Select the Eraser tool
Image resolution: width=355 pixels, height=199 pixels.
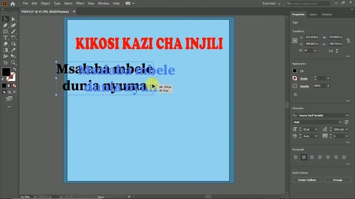click(x=6, y=44)
